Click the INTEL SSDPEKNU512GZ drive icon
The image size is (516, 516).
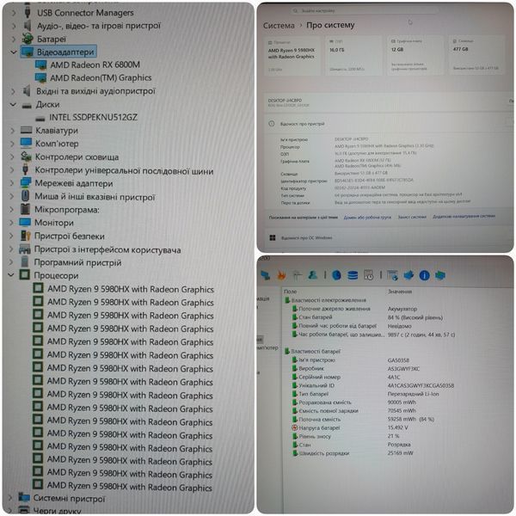[x=40, y=118]
